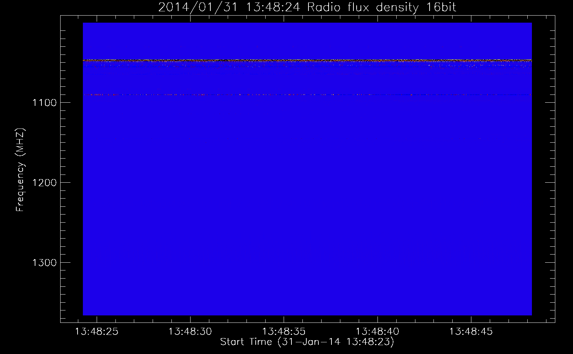Click the "Frequency (MHZ)" vertical axis label
The image size is (573, 354).
(20, 170)
